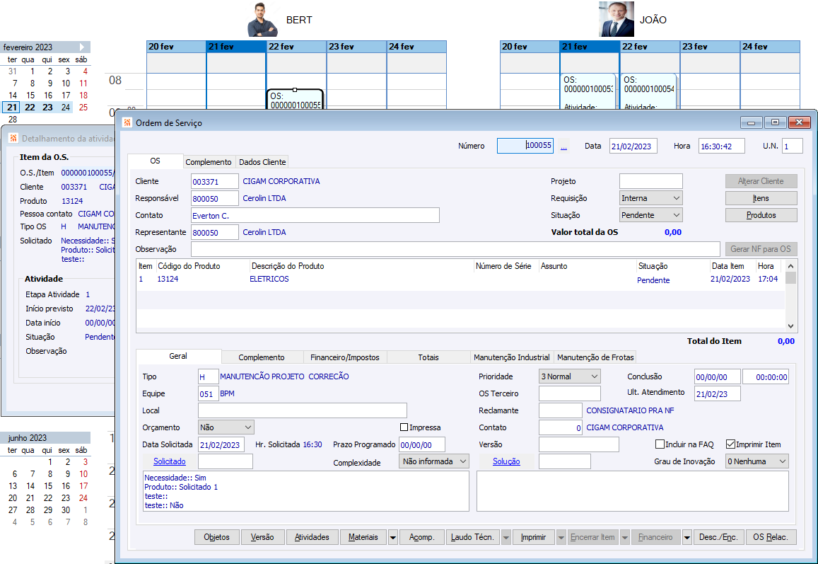Click the Ordem de Serviço window title icon
This screenshot has width=818, height=564.
point(127,122)
